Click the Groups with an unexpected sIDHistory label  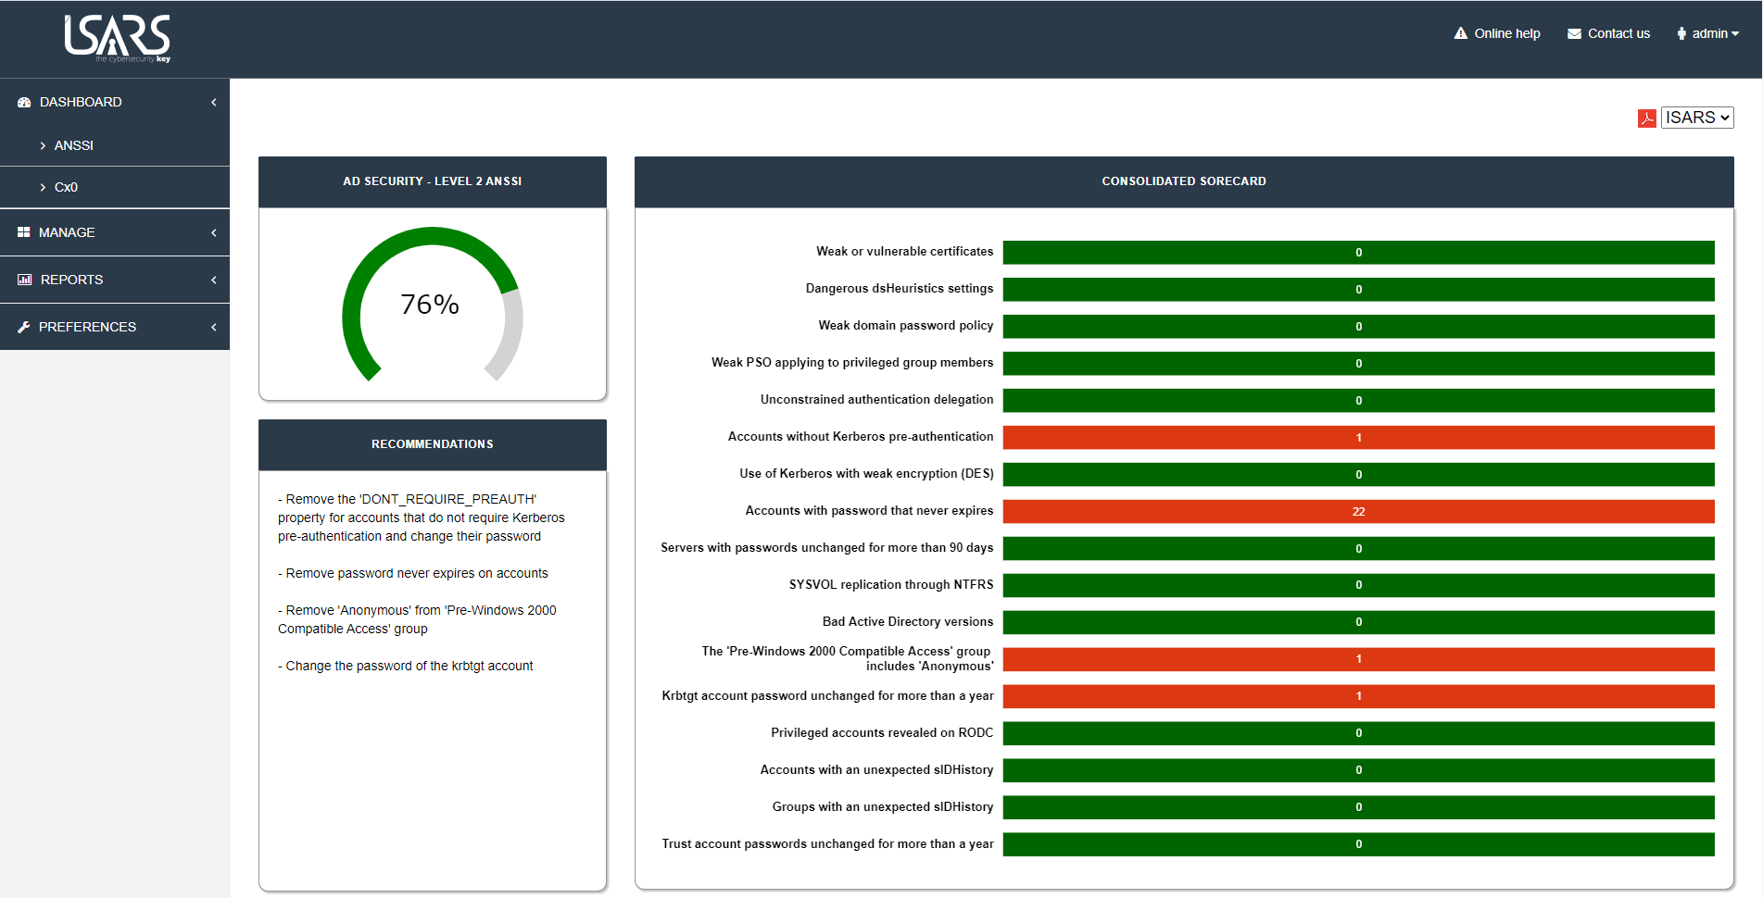[883, 806]
